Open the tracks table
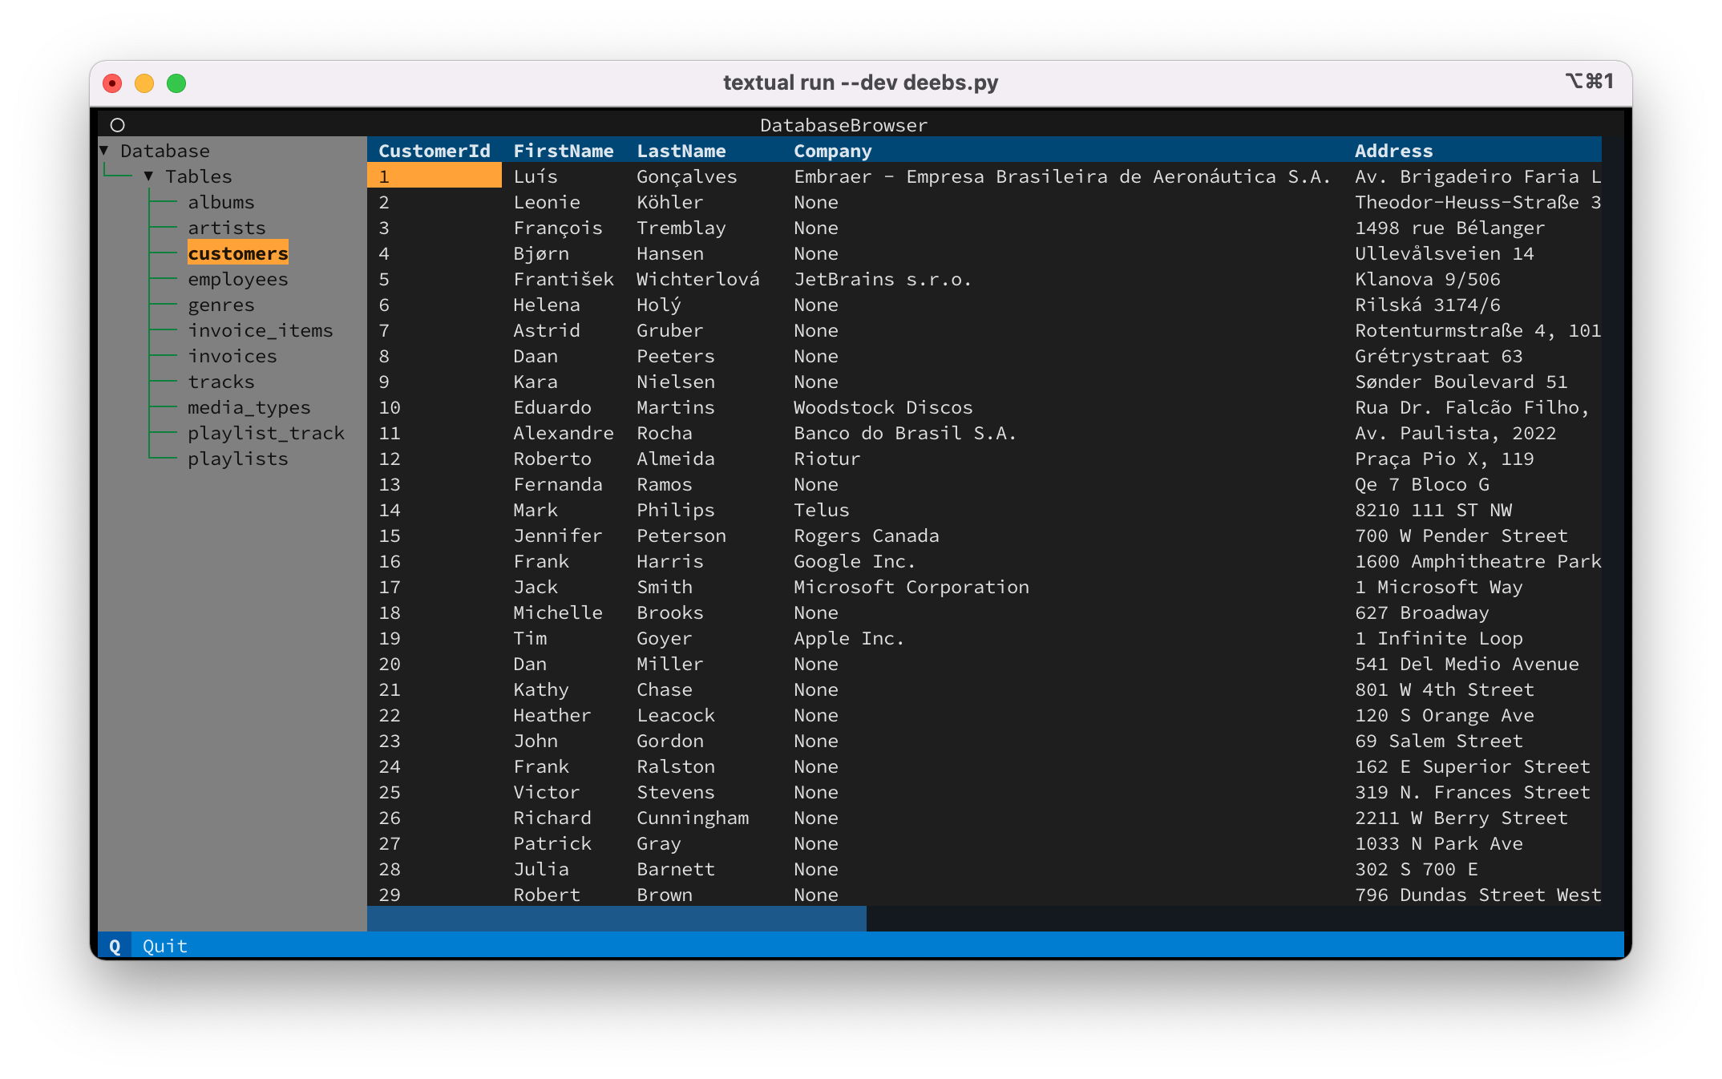The image size is (1722, 1079). (x=220, y=382)
